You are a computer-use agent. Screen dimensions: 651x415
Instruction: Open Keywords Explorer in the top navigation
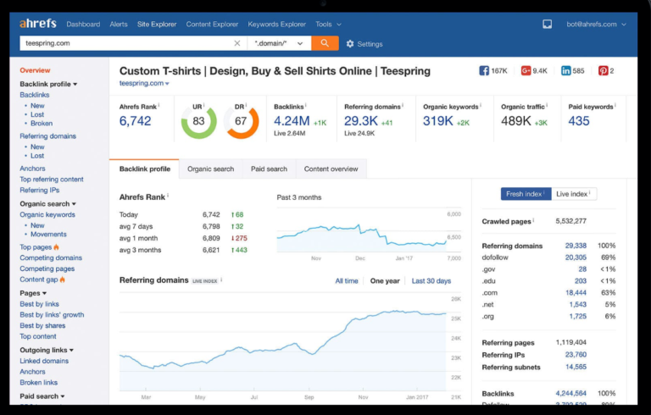pyautogui.click(x=277, y=24)
